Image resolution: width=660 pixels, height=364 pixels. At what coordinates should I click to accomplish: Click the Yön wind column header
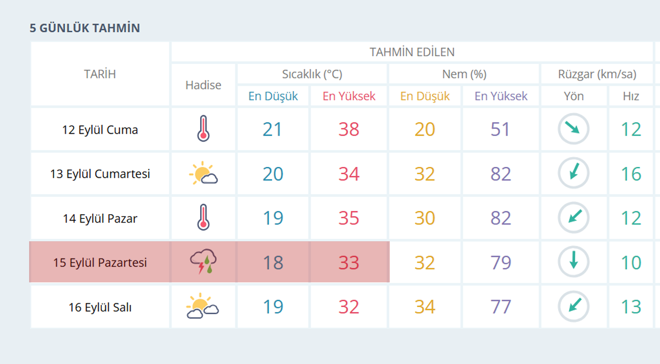pos(574,96)
